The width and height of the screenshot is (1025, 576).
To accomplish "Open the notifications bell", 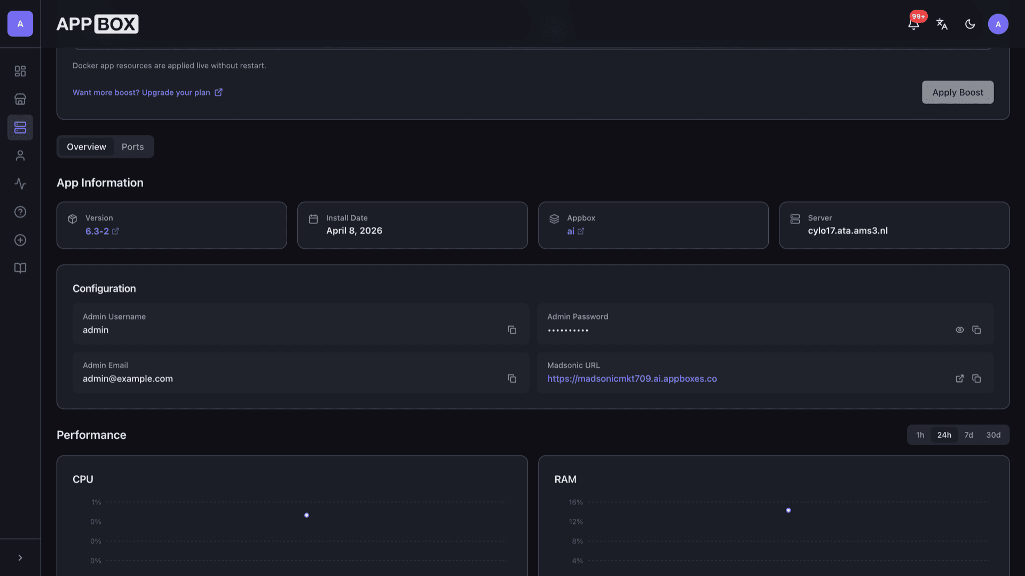I will coord(913,24).
